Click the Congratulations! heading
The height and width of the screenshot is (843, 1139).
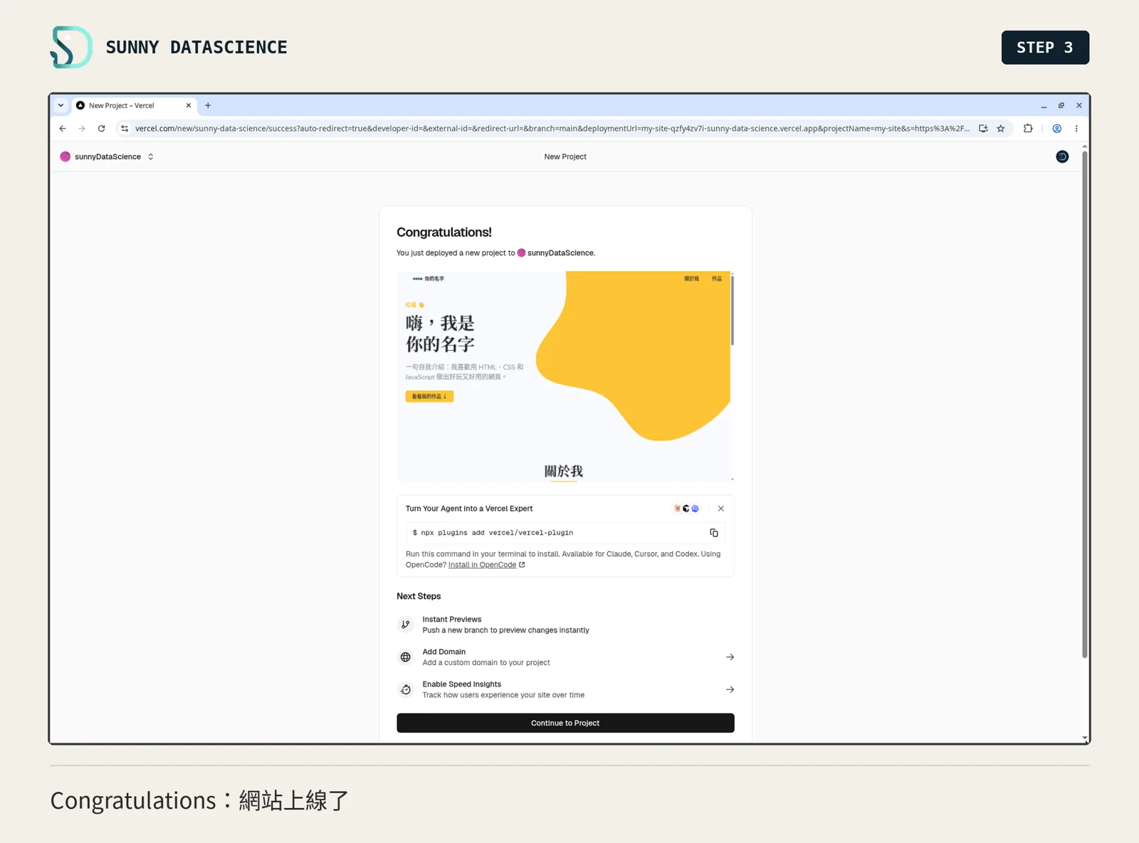(444, 233)
